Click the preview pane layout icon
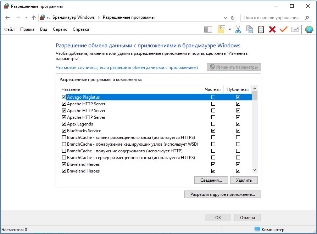Image resolution: width=317 pixels, height=234 pixels. point(208,30)
